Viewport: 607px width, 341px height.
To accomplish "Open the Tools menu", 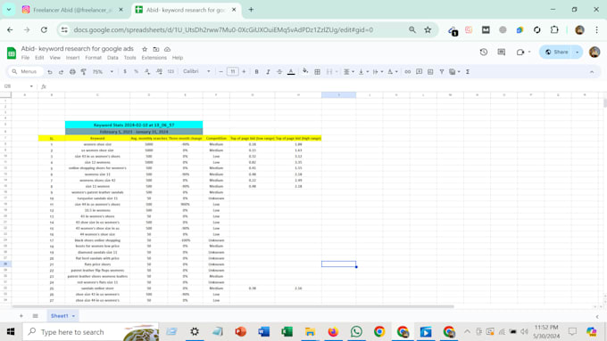I will pos(129,58).
